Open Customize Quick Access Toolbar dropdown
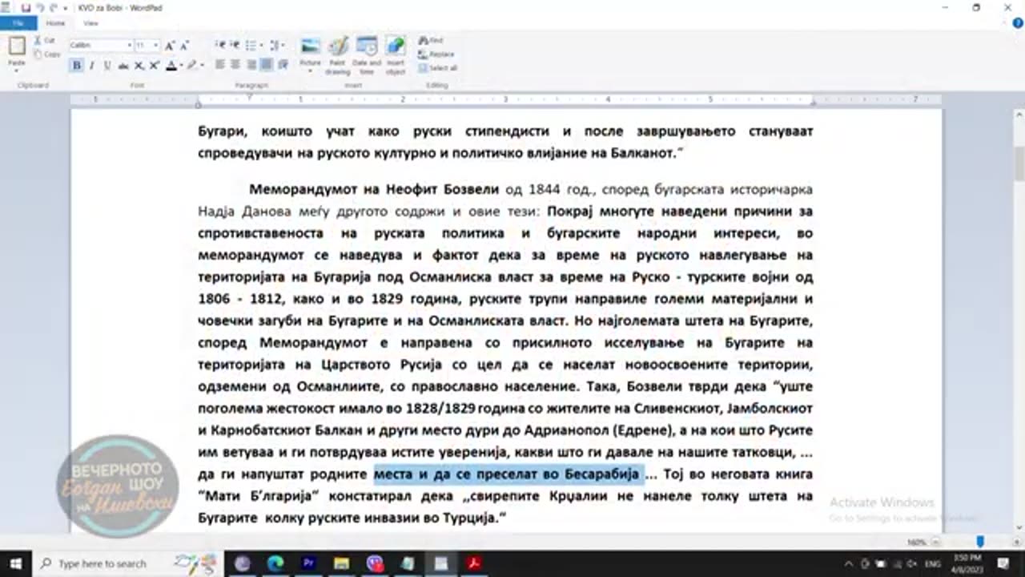The height and width of the screenshot is (577, 1025). click(x=66, y=7)
